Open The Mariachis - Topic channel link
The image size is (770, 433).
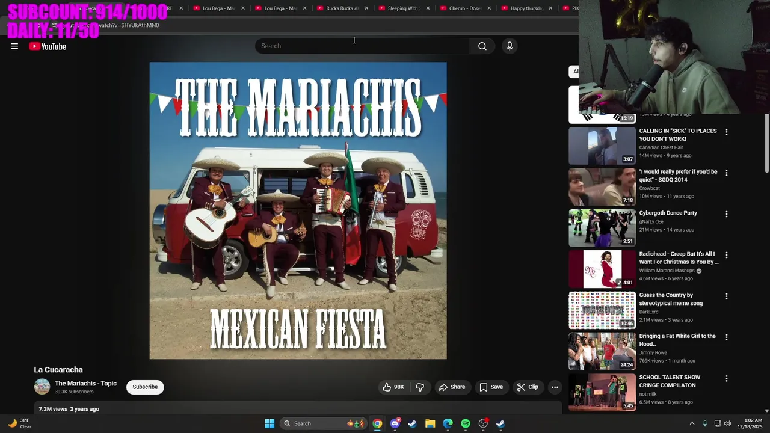[85, 384]
